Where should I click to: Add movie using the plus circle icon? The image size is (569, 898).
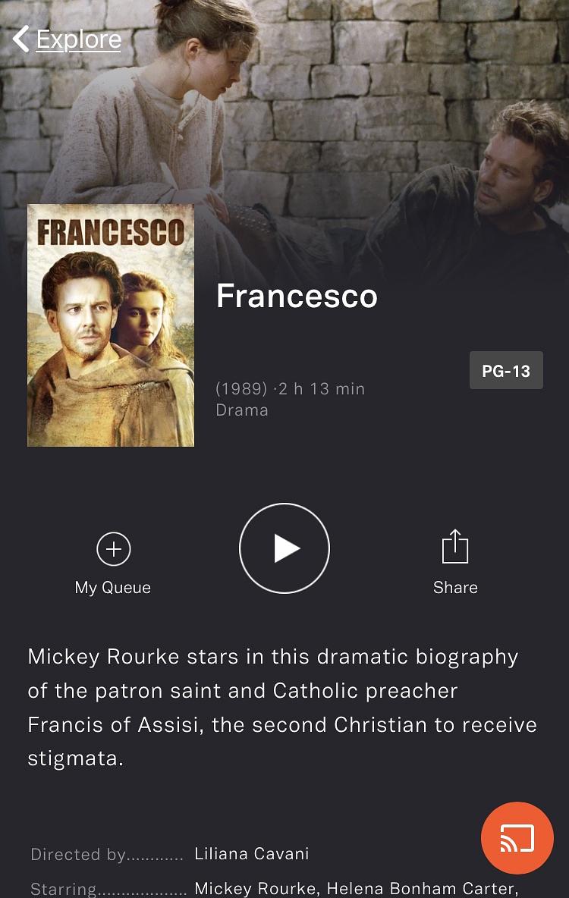114,548
